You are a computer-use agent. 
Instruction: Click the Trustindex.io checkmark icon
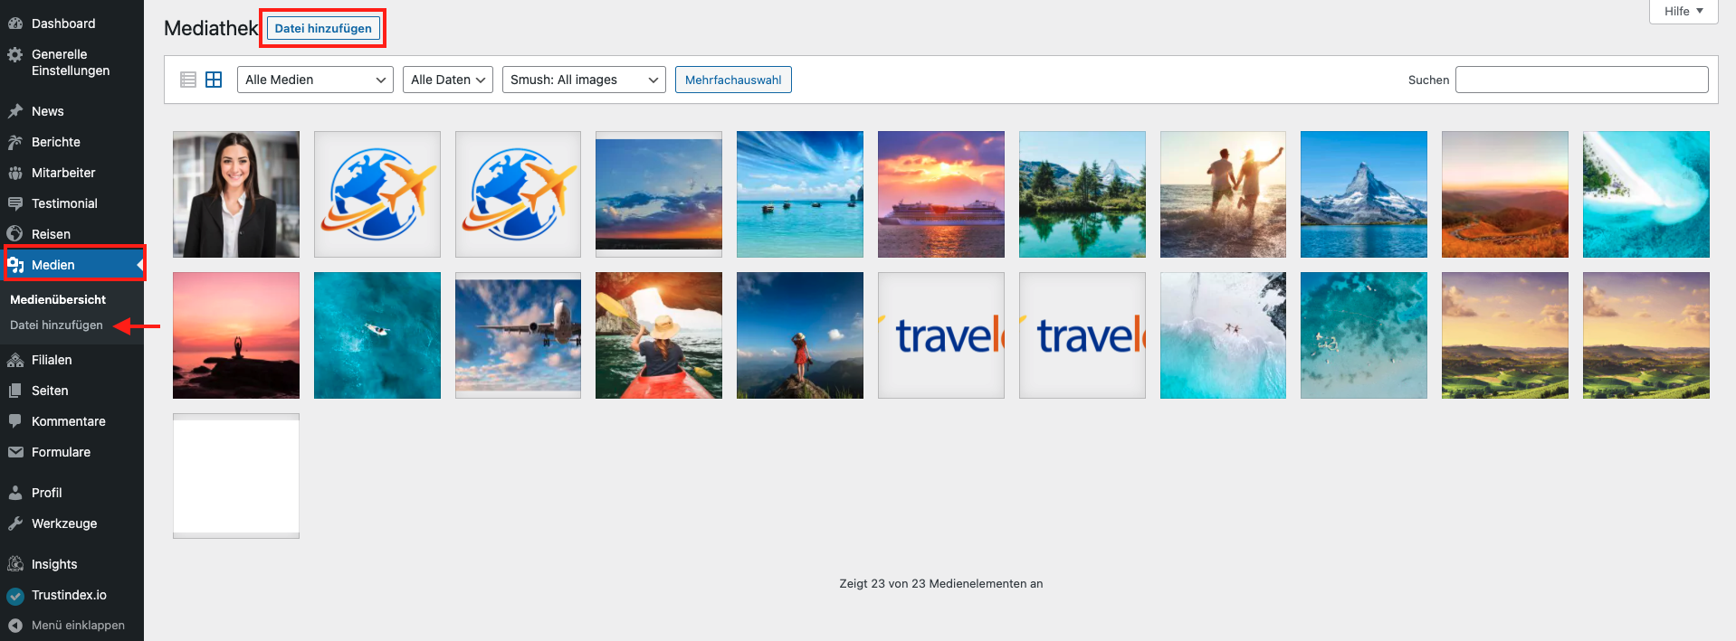click(15, 595)
